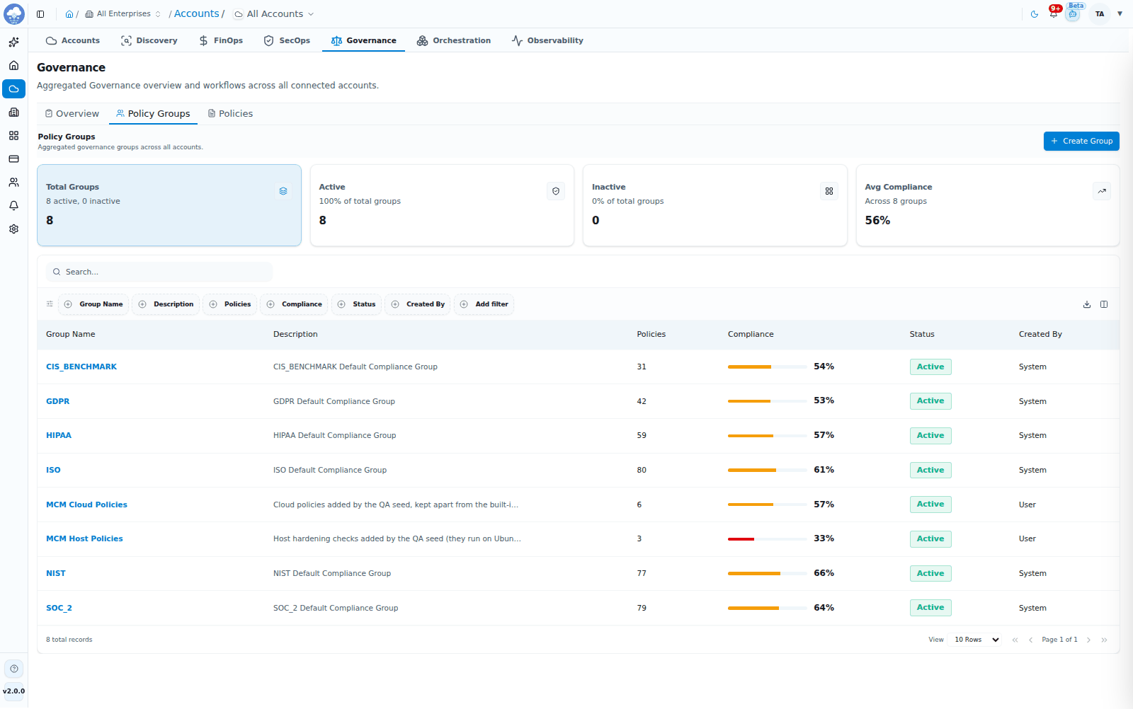Add a Compliance filter chip
This screenshot has height=709, width=1133.
[x=294, y=304]
